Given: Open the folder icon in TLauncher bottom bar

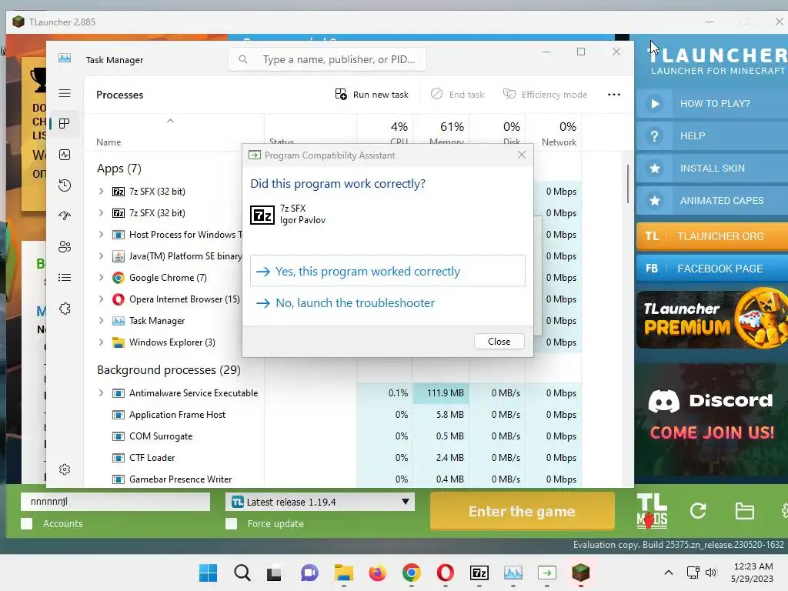Looking at the screenshot, I should point(744,511).
